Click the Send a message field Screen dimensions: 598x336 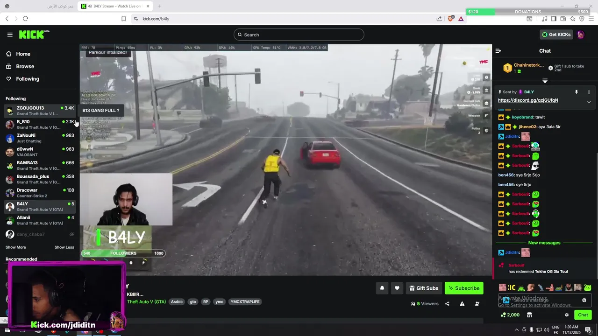pos(545,300)
